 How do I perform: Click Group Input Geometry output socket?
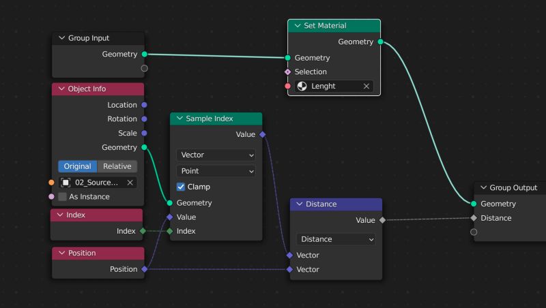tap(145, 55)
